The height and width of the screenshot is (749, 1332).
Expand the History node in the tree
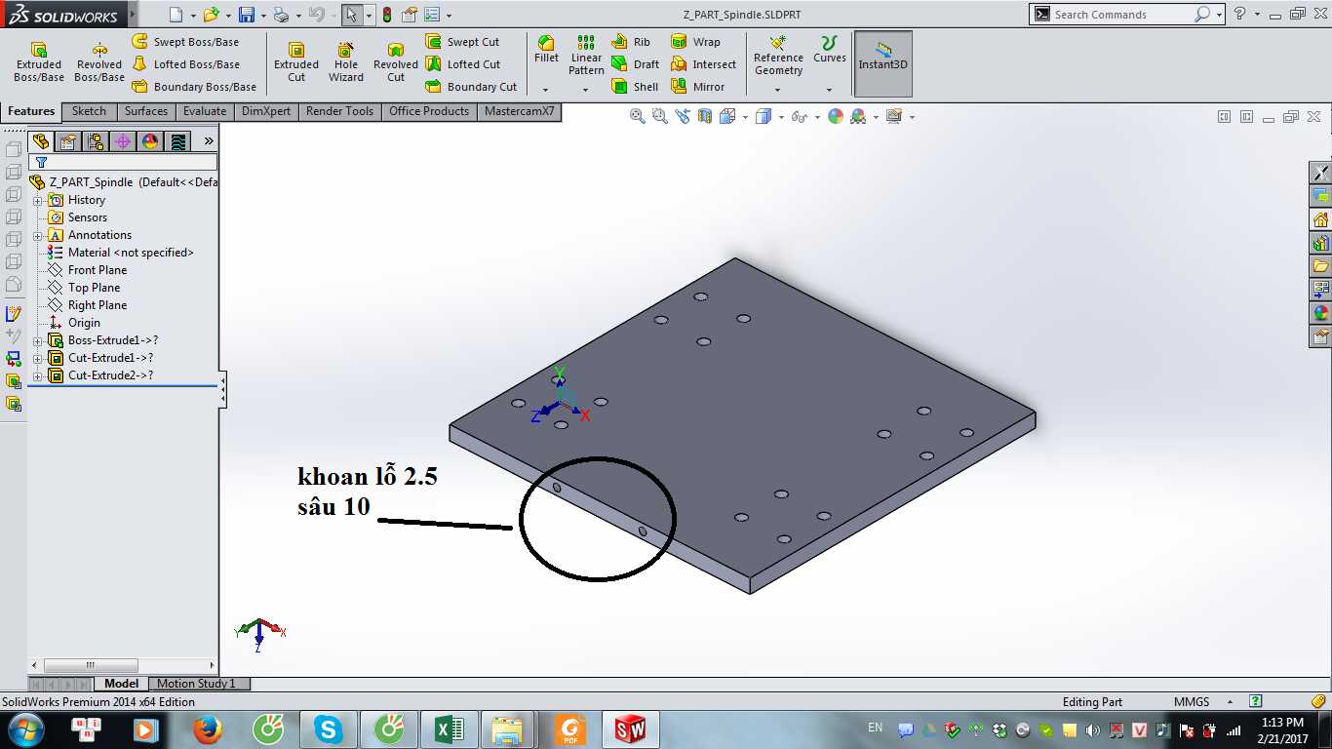point(38,200)
